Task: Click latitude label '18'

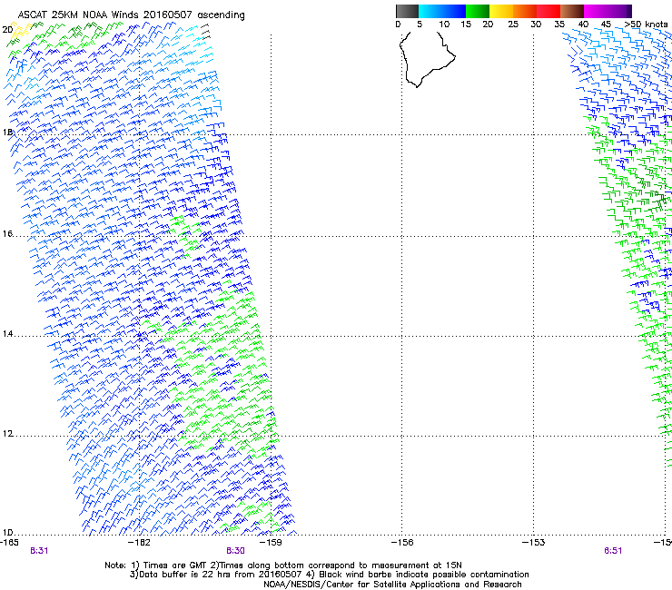Action: tap(7, 133)
